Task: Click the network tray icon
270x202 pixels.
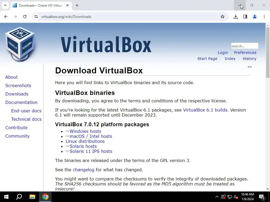Action: pos(230,197)
